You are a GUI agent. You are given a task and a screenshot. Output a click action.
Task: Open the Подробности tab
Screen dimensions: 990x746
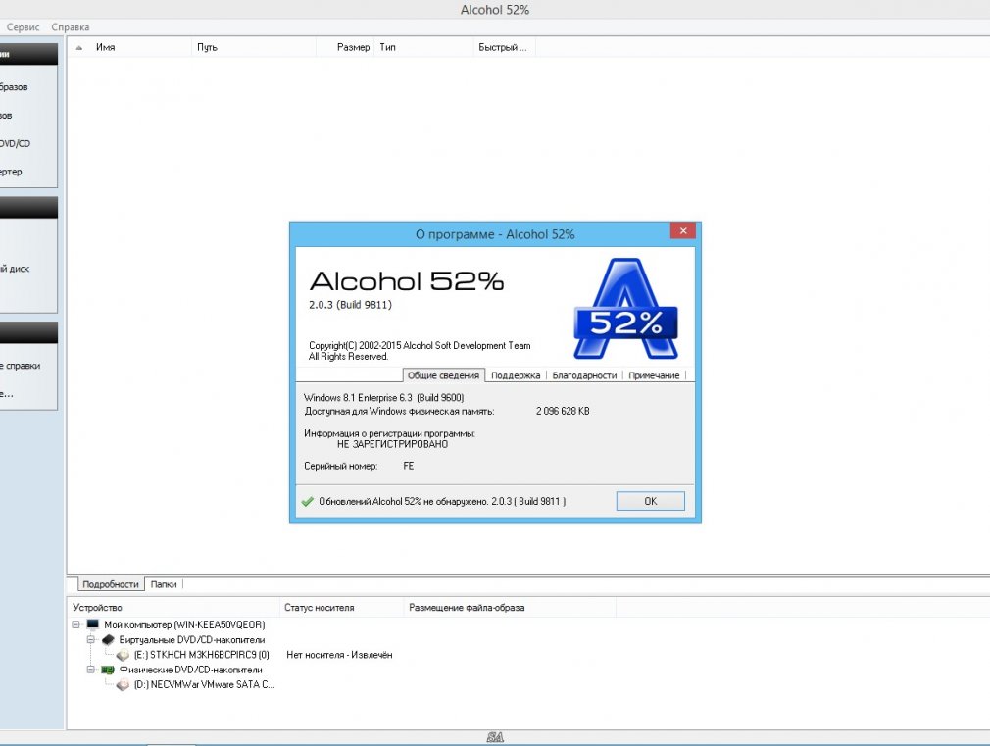pyautogui.click(x=111, y=584)
